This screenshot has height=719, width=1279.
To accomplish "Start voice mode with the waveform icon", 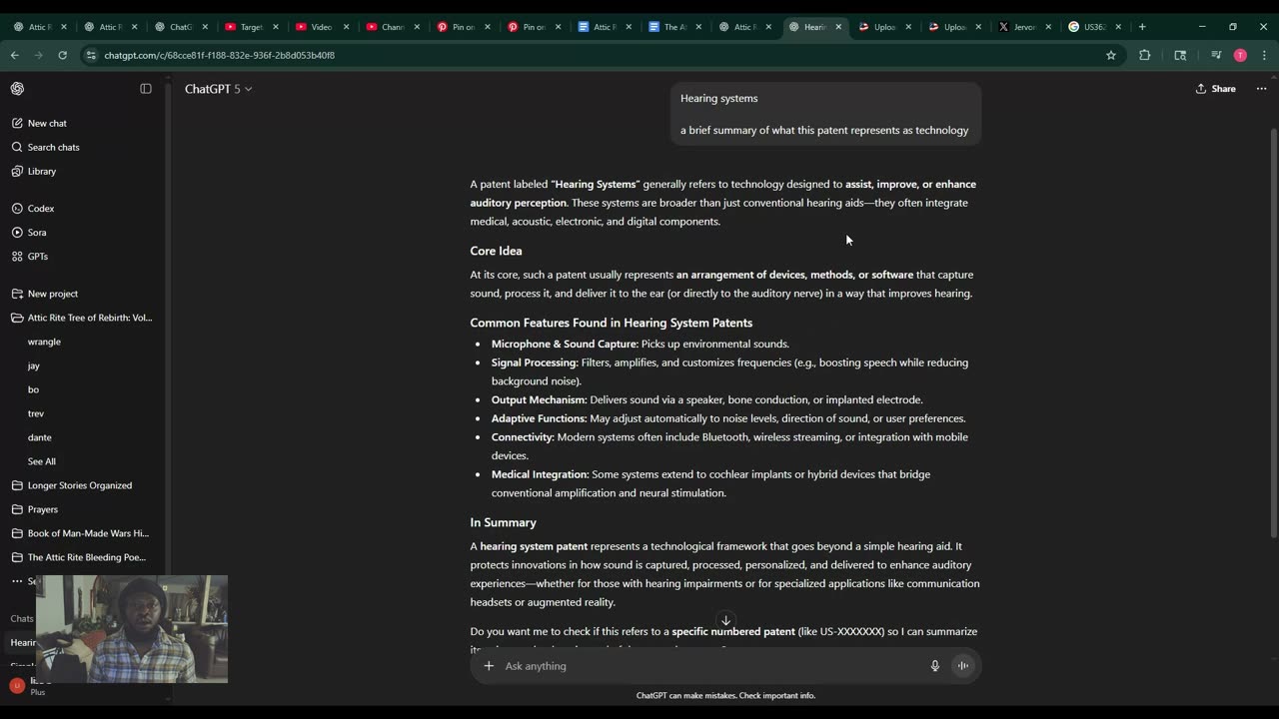I will pos(963,666).
